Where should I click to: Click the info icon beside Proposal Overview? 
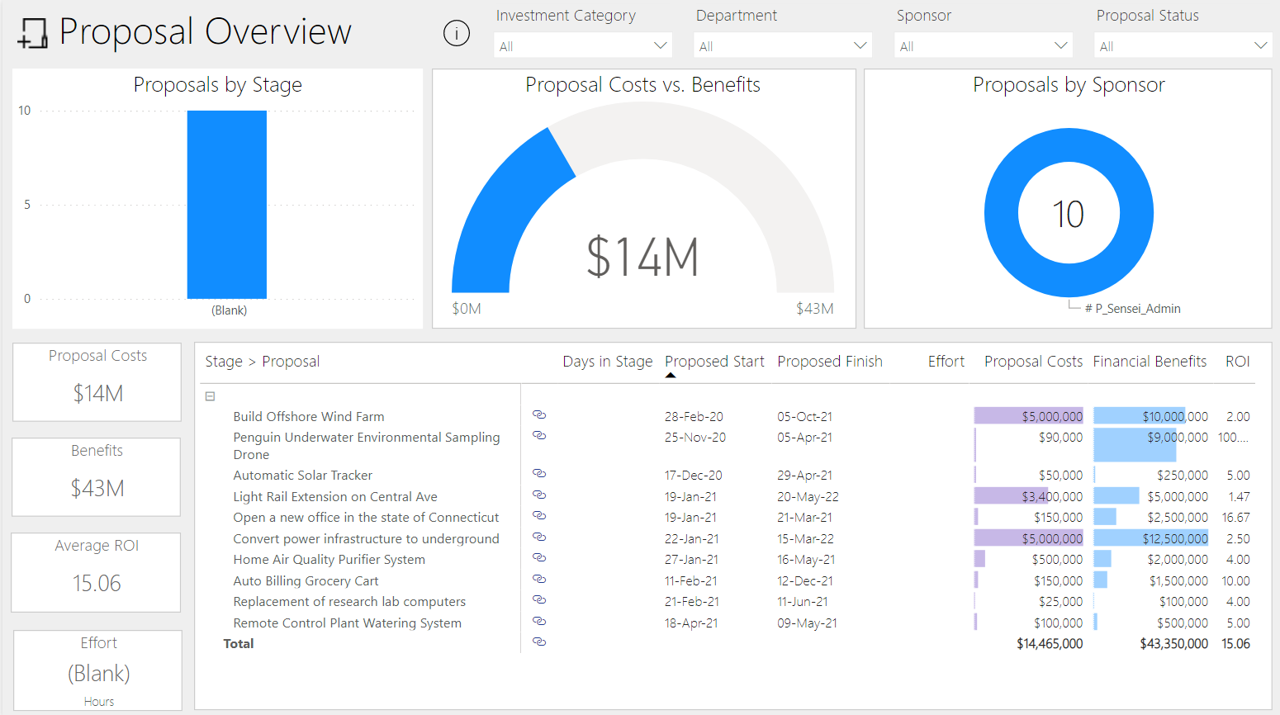click(457, 33)
